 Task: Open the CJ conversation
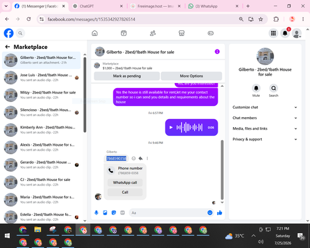pos(42,182)
